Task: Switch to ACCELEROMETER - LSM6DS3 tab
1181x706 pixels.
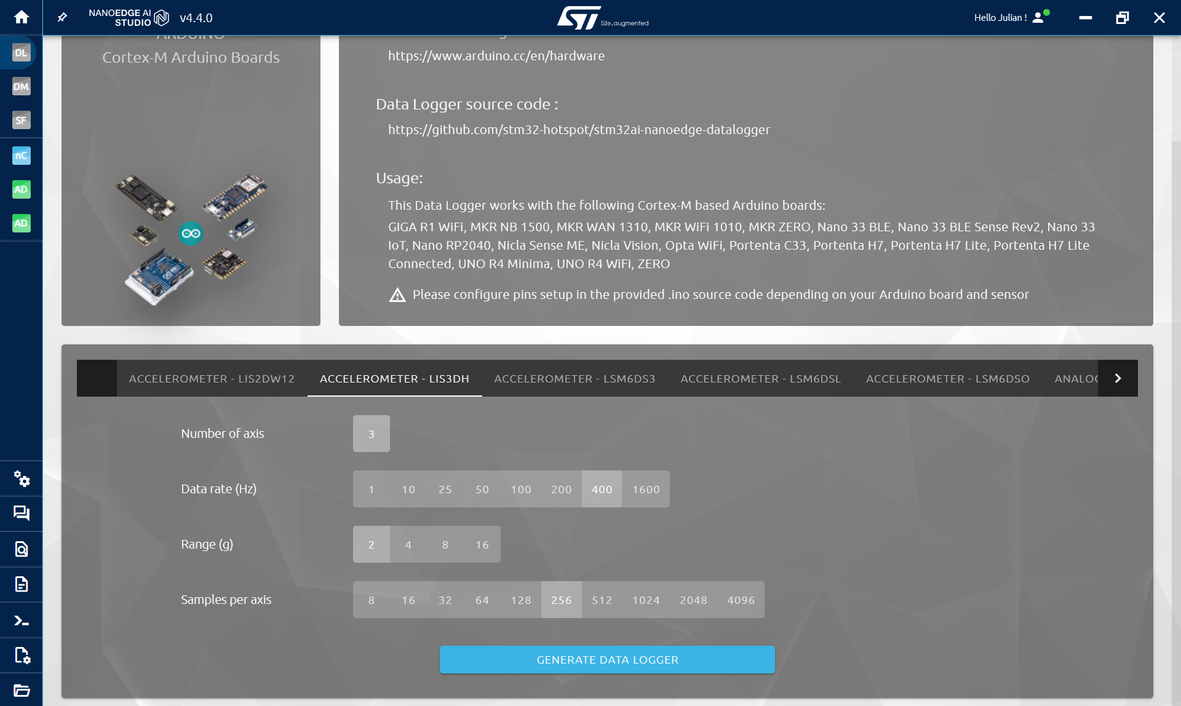Action: pos(575,378)
